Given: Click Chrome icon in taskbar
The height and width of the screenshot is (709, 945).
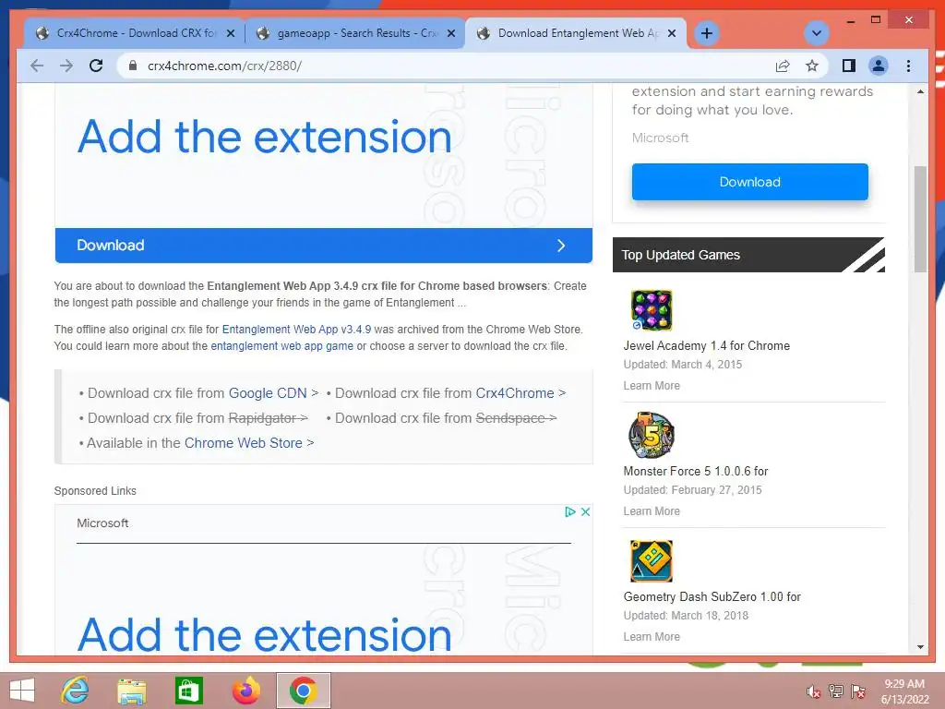Looking at the screenshot, I should click(x=303, y=691).
